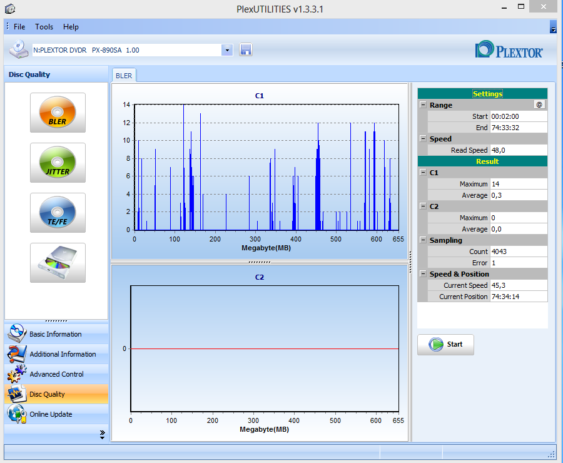Click the C2 chart title
The height and width of the screenshot is (463, 563).
(259, 277)
